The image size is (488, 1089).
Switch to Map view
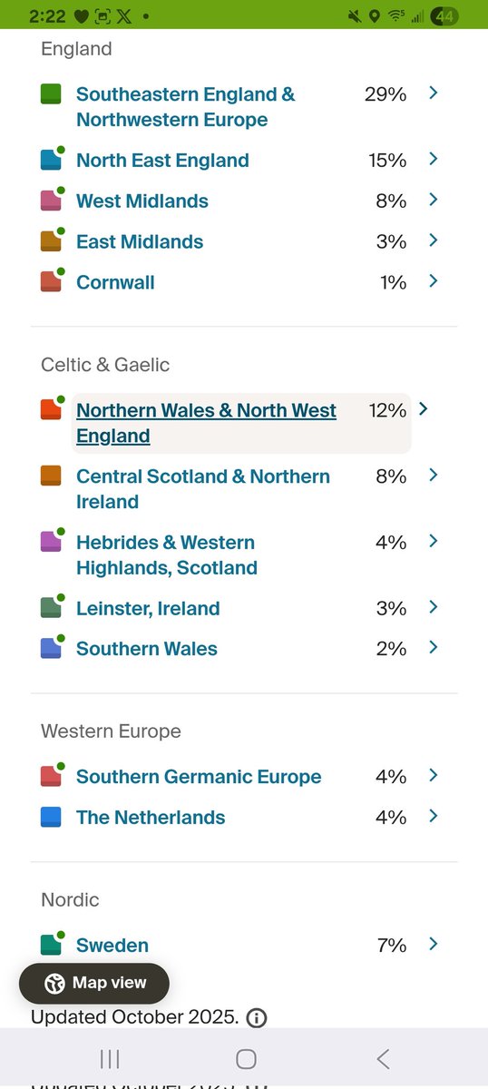click(x=94, y=983)
